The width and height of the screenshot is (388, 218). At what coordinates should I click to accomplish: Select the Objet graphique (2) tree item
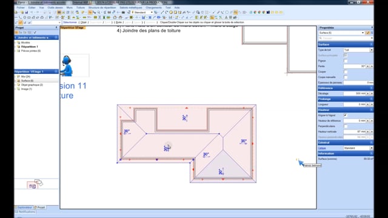click(32, 85)
